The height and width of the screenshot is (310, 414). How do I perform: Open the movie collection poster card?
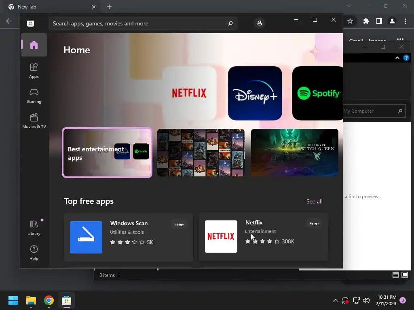201,153
